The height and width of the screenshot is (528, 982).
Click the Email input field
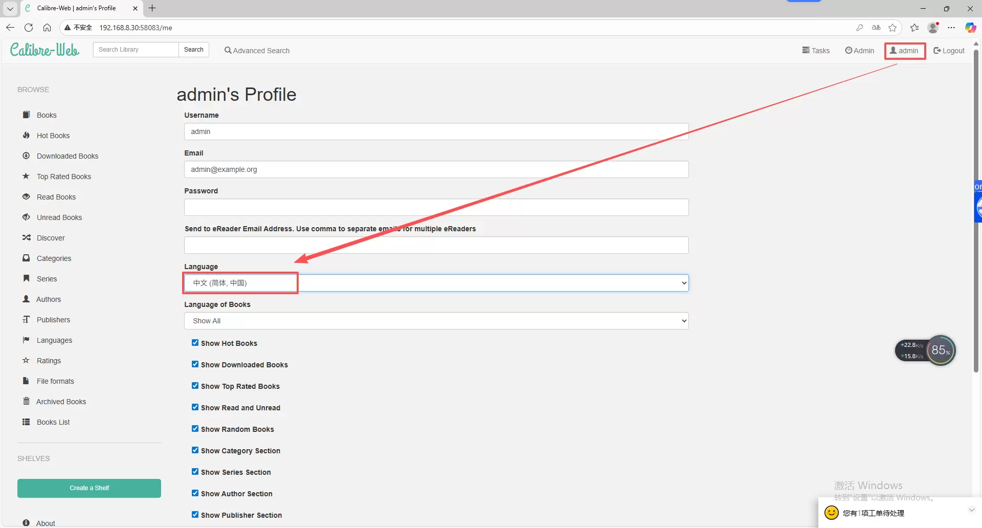coord(436,169)
